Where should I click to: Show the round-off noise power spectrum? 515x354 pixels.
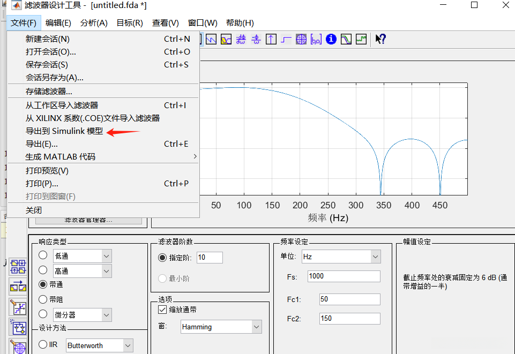pyautogui.click(x=361, y=40)
